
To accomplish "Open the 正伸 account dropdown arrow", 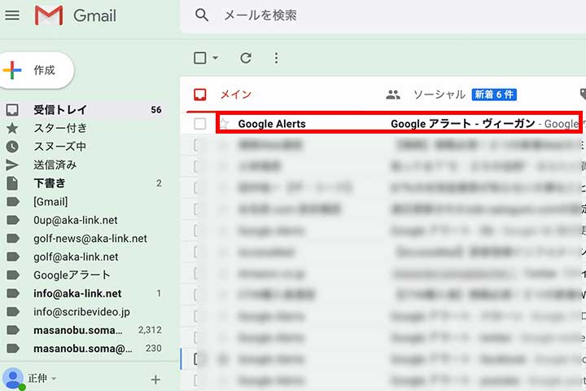I will click(x=55, y=379).
